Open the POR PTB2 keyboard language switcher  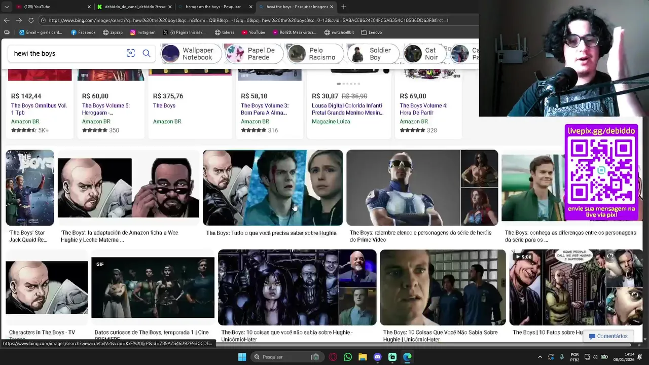click(575, 357)
